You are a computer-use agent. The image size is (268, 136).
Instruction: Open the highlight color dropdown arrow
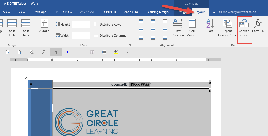click(120, 52)
